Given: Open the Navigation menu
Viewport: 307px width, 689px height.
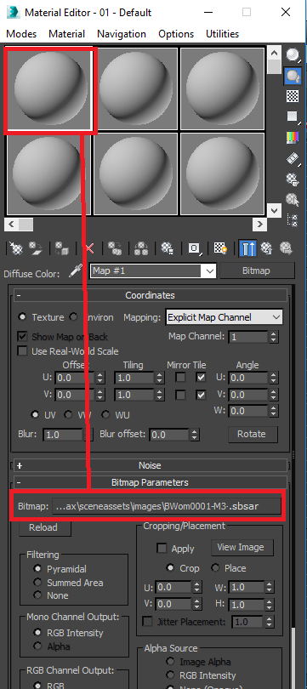Looking at the screenshot, I should click(122, 34).
